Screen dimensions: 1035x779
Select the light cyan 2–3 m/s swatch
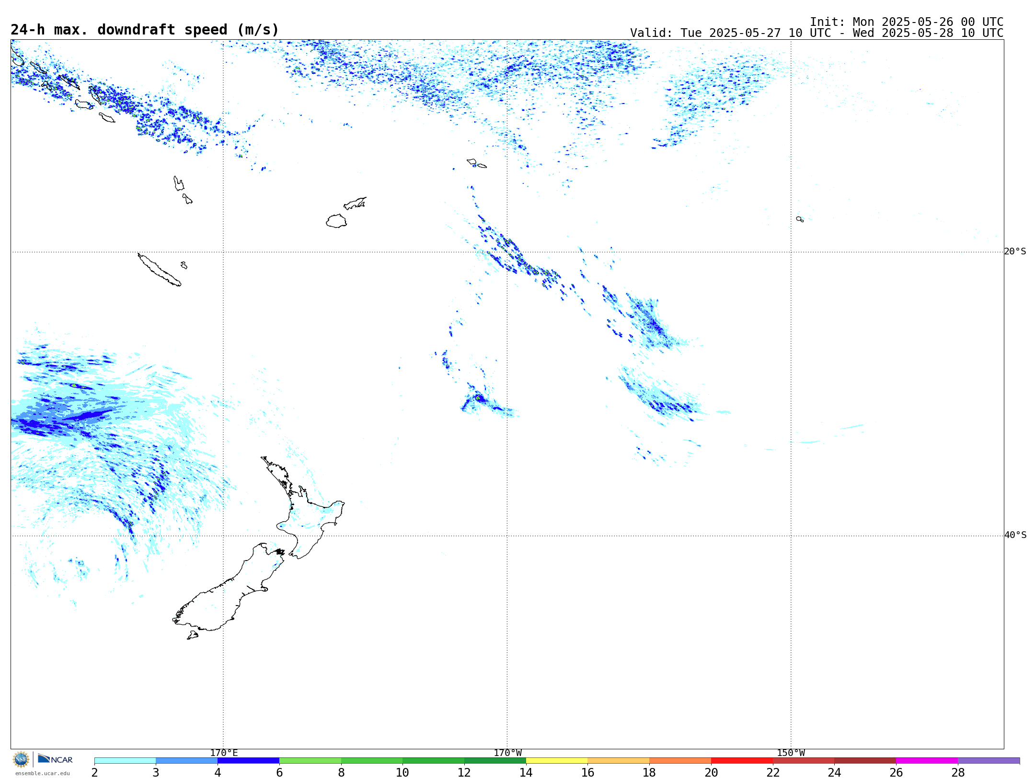coord(125,761)
